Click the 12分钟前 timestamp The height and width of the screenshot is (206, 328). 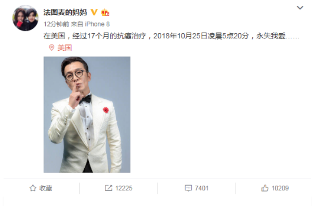tap(56, 24)
